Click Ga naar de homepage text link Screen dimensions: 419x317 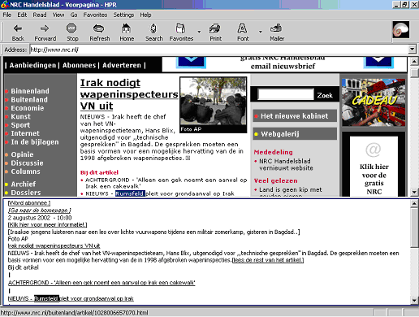(40, 211)
